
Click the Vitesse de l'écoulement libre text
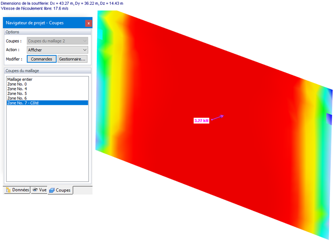[35, 8]
